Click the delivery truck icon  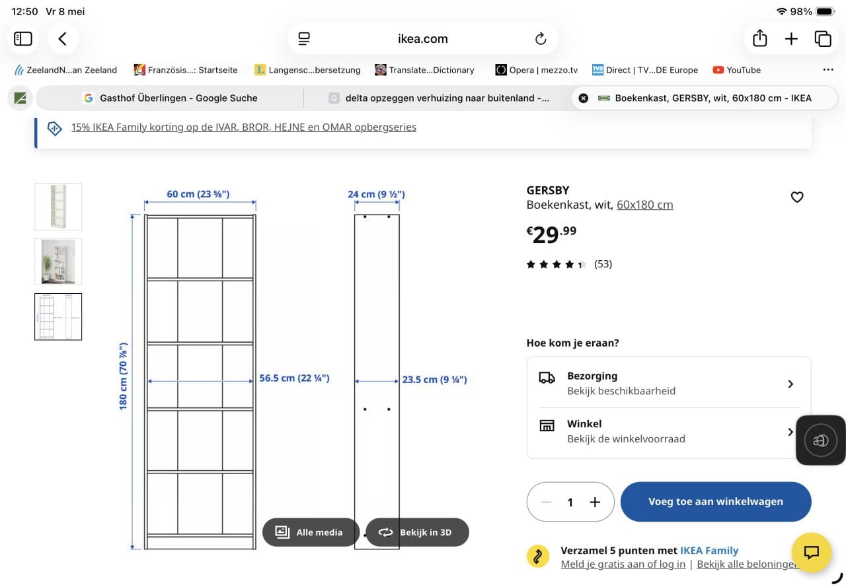[547, 378]
